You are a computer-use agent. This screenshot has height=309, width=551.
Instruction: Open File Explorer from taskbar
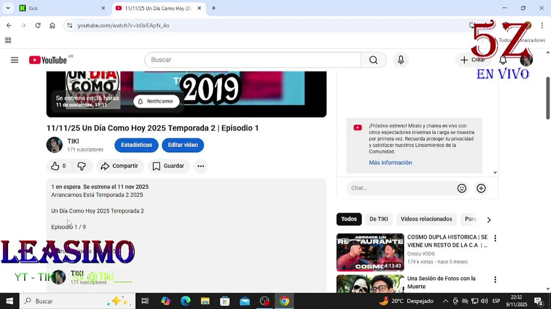tap(205, 301)
